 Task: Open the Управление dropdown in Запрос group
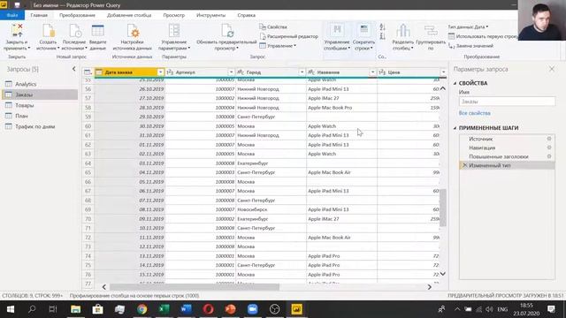point(278,46)
